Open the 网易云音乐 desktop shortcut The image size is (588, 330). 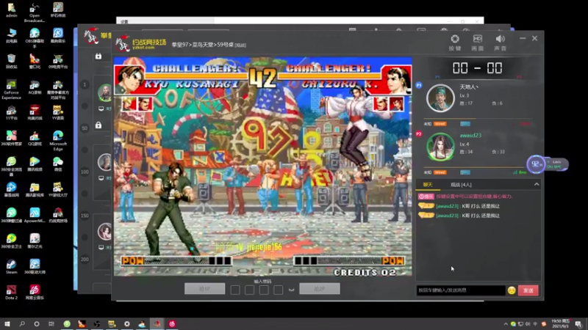[35, 292]
